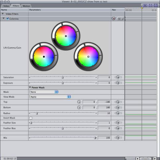Click the Exposure slider handle

pos(63,83)
